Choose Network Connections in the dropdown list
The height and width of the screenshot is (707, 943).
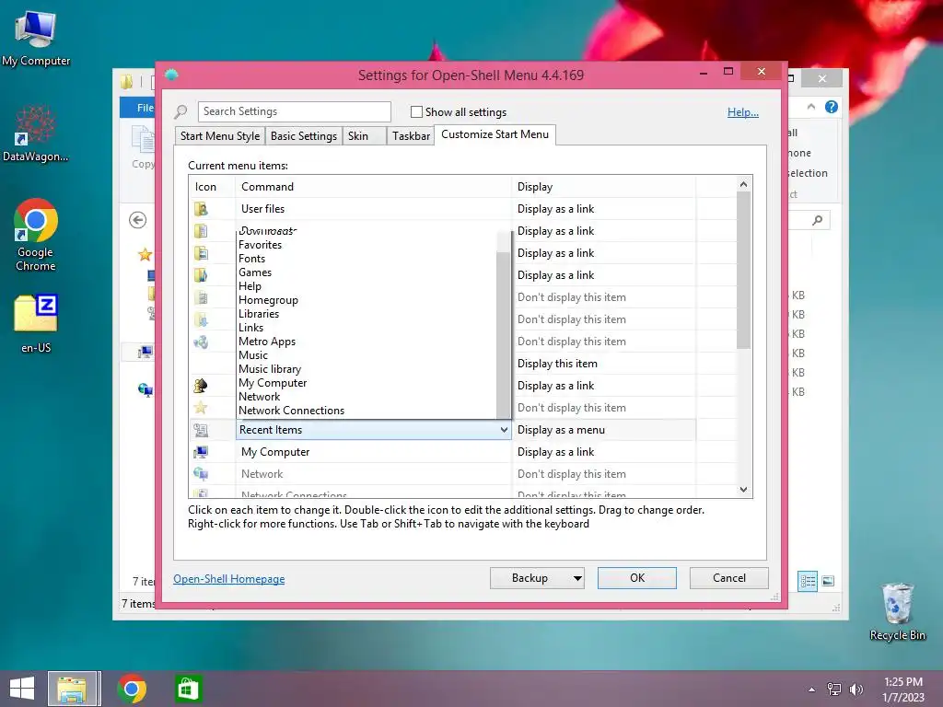(x=291, y=411)
